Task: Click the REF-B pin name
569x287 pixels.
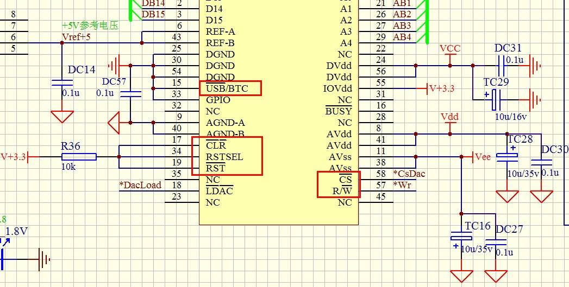Action: tap(220, 43)
